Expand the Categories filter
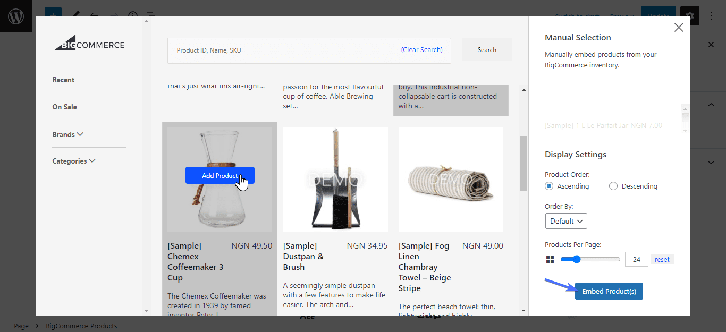 point(74,161)
